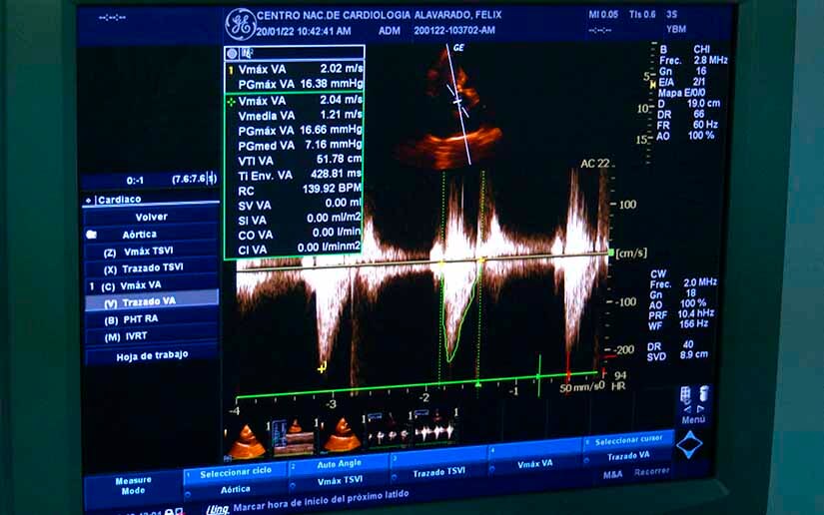Click the cylinder icon above Menú

pos(704,393)
